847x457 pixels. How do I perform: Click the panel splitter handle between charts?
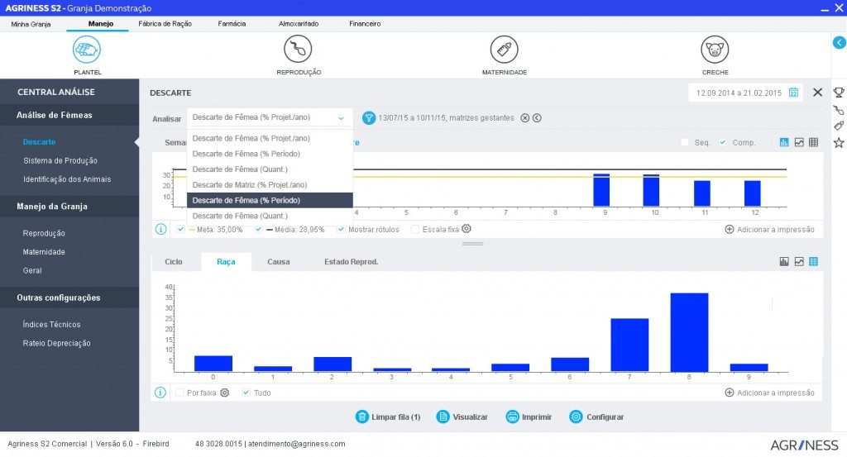coord(472,244)
